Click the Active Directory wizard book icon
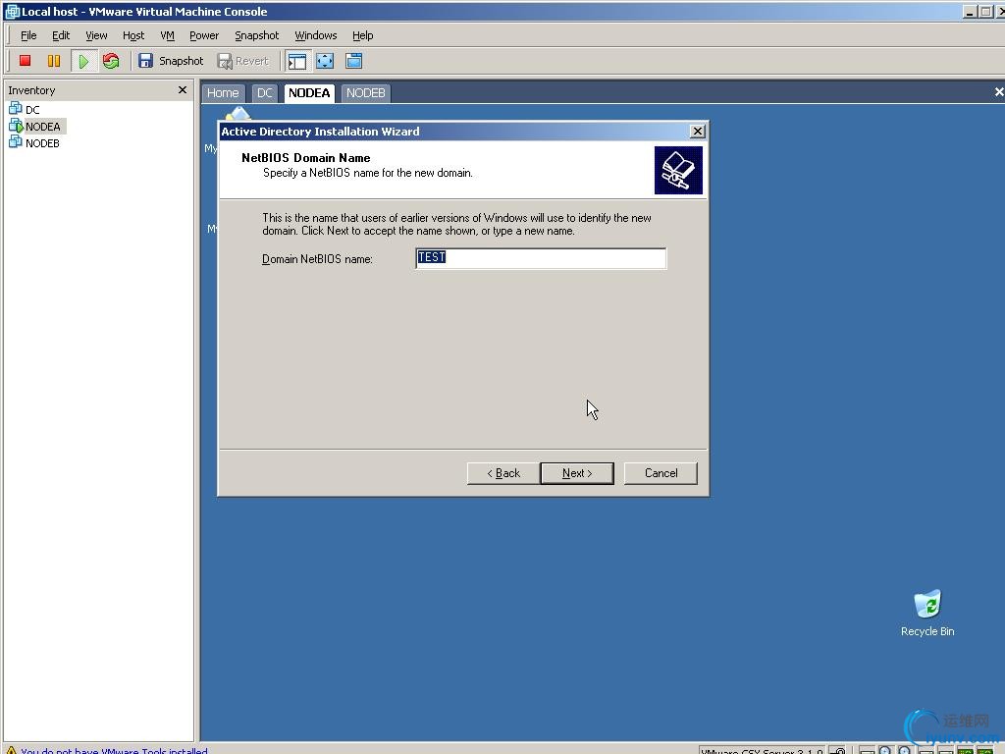The height and width of the screenshot is (754, 1005). [x=678, y=170]
